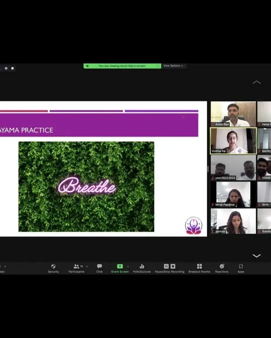This screenshot has height=338, width=271.
Task: Pause the recording from the toolbar
Action: click(166, 266)
